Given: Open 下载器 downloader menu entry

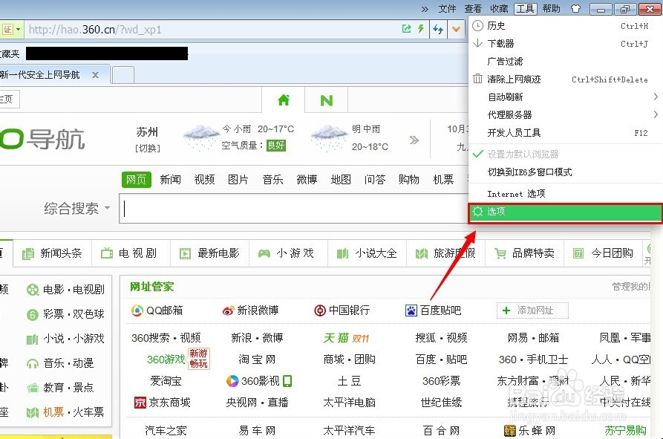Looking at the screenshot, I should point(565,44).
